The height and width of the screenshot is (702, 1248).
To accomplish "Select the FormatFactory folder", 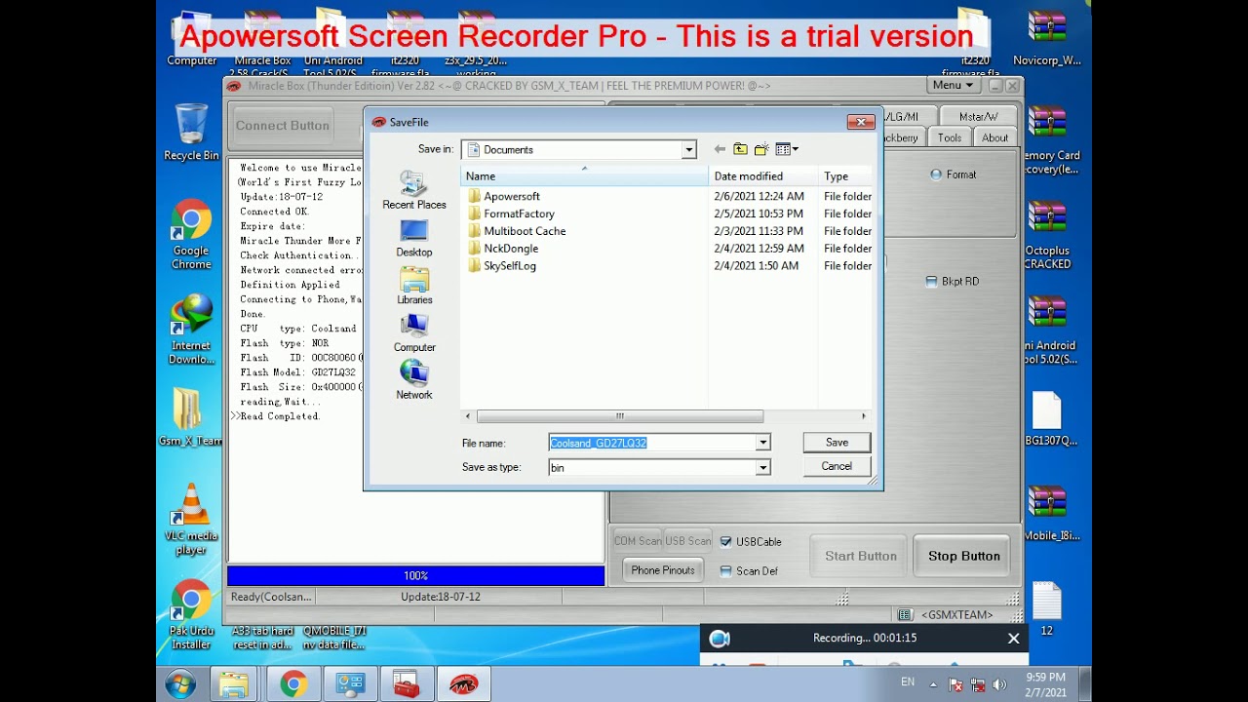I will (x=511, y=214).
